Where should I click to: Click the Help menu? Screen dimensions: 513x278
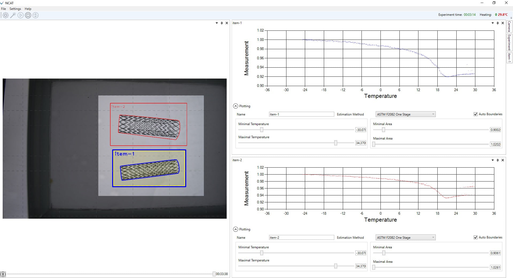click(x=28, y=9)
